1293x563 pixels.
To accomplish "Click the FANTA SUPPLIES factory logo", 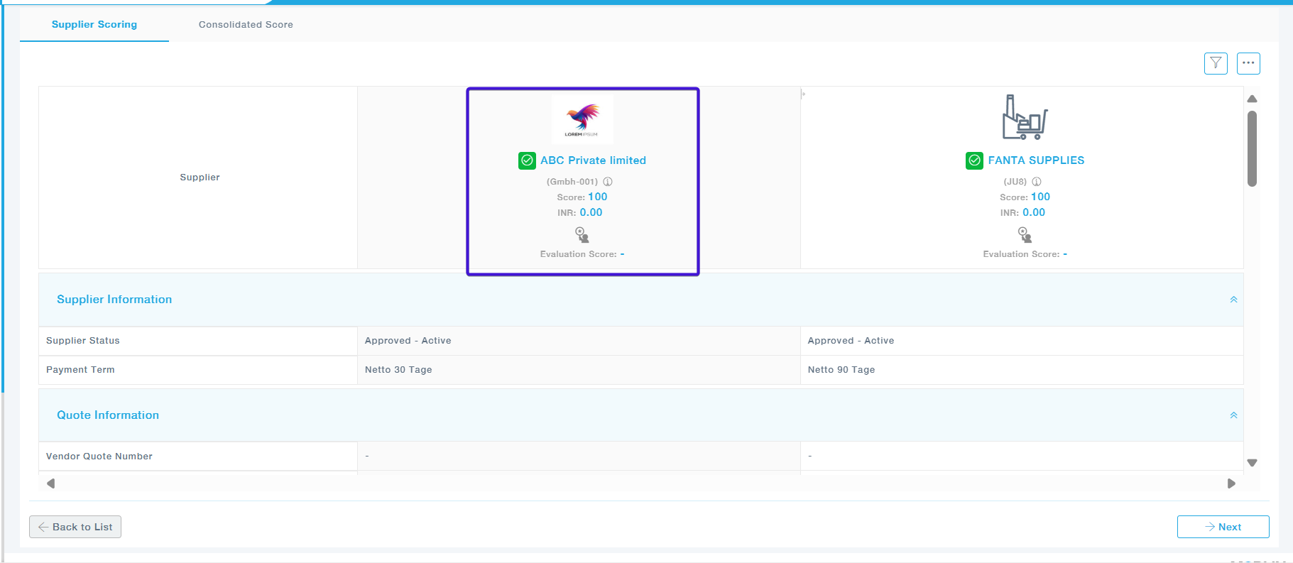I will tap(1025, 117).
